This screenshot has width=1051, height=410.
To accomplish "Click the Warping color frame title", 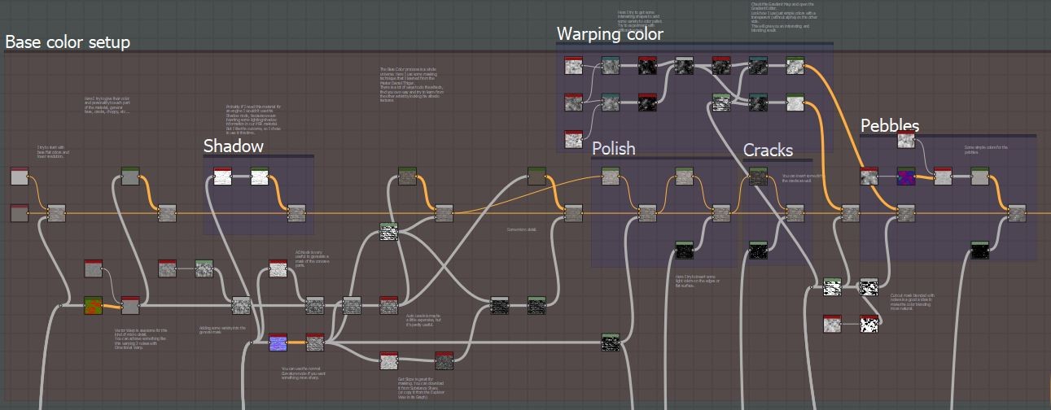I will click(x=610, y=34).
